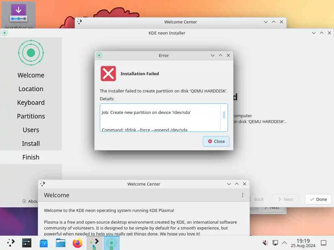Switch to KDE neon Installer taskbar entry
The height and width of the screenshot is (250, 334).
(x=112, y=243)
